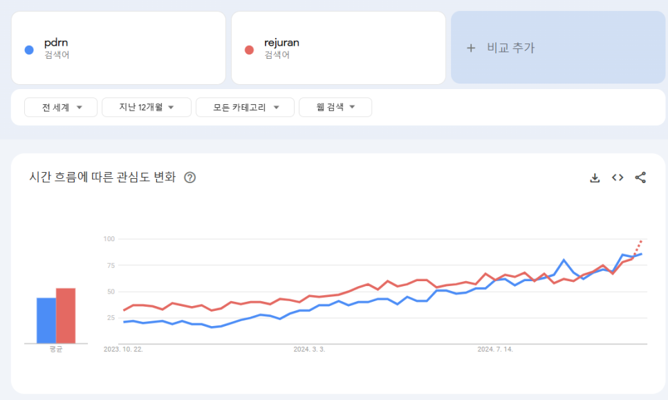
Task: Select the blue pdrn average bar
Action: (46, 321)
